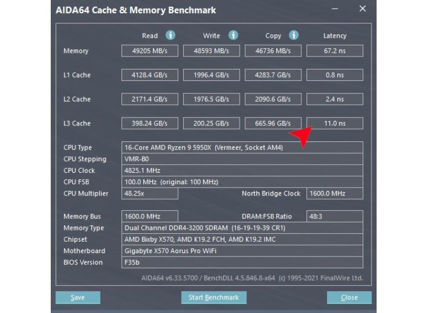Start the benchmark
The height and width of the screenshot is (313, 428).
pyautogui.click(x=213, y=297)
